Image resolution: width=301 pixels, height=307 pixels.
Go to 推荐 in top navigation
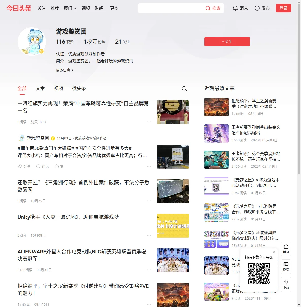coord(55,8)
